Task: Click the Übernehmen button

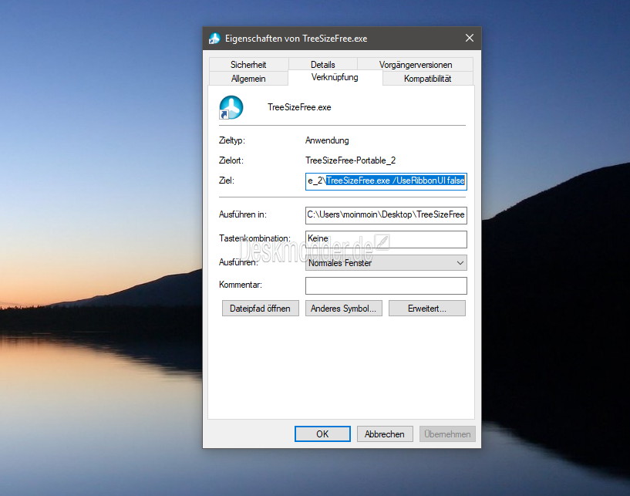Action: tap(447, 434)
